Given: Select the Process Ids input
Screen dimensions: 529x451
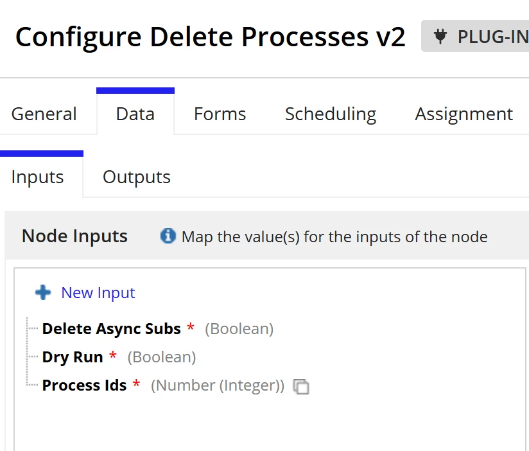Looking at the screenshot, I should pyautogui.click(x=84, y=385).
